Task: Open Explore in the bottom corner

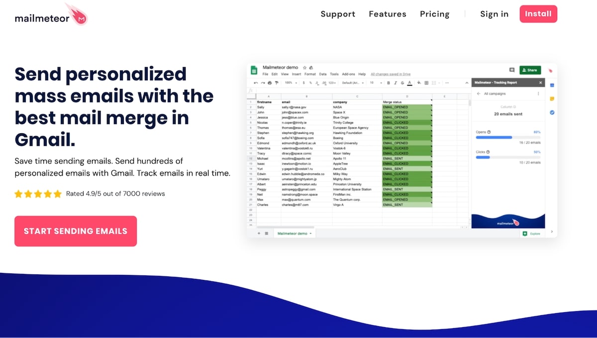Action: coord(532,233)
